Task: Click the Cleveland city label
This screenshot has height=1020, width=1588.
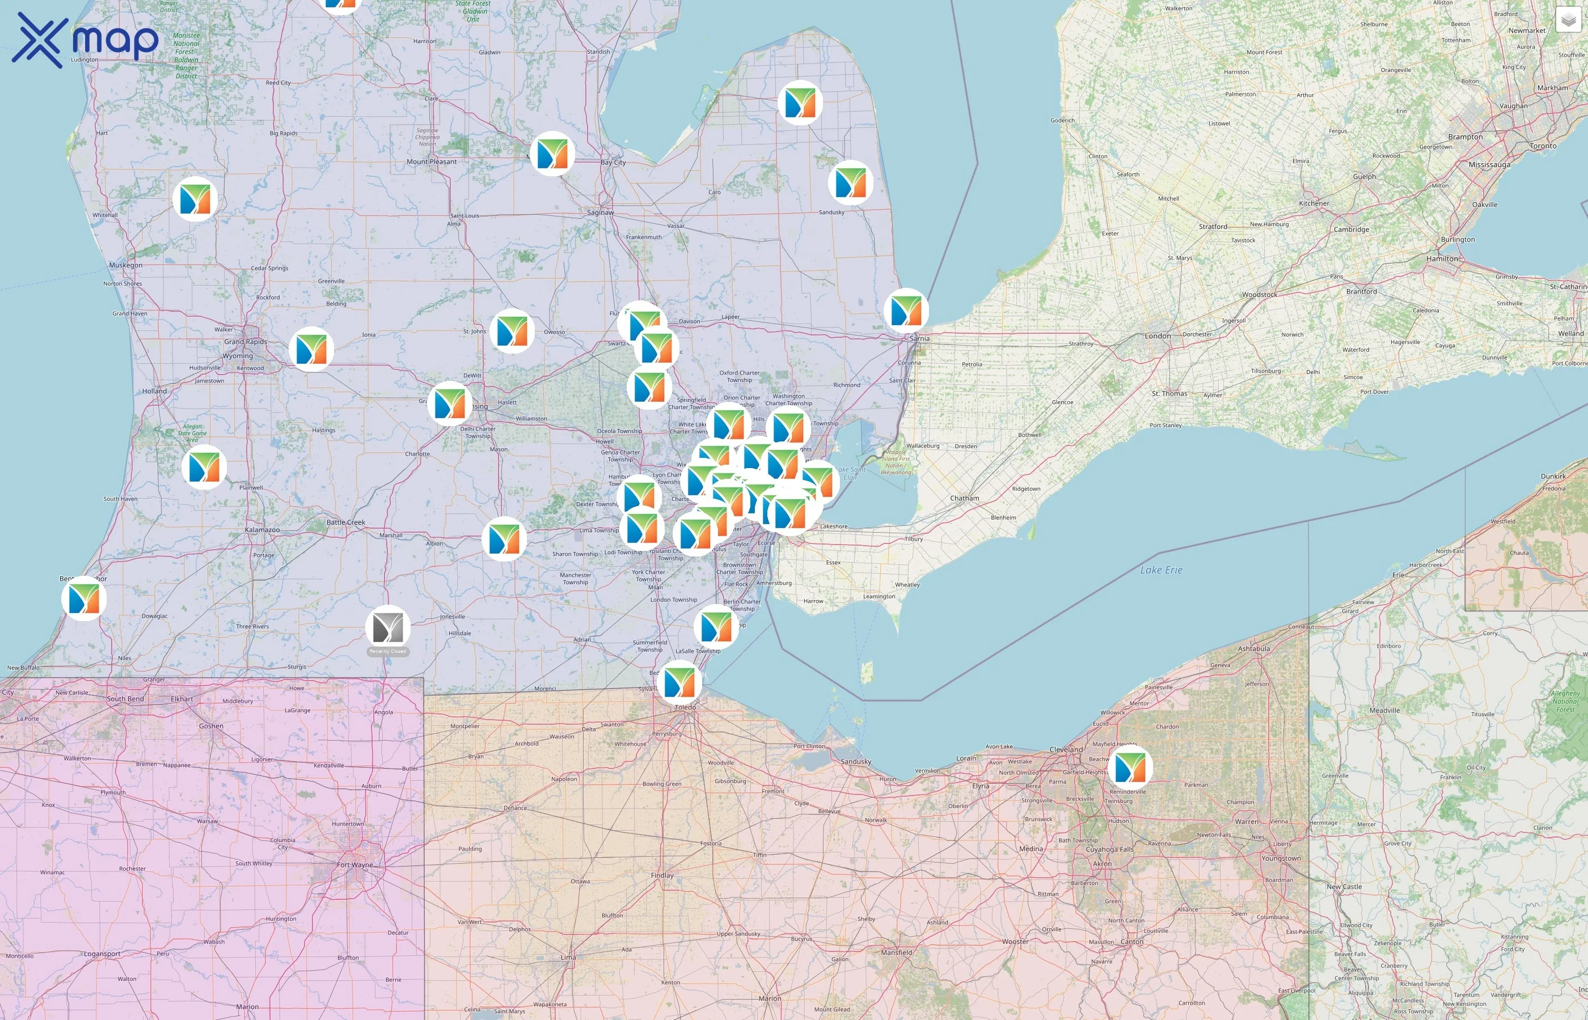Action: coord(1066,750)
